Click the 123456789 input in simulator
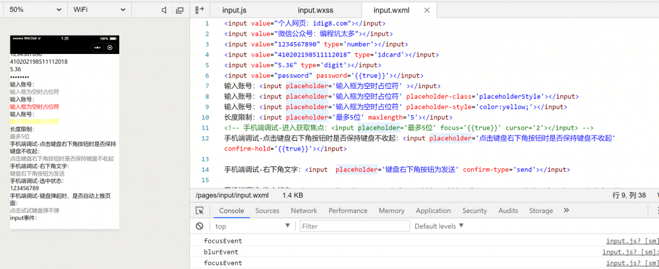Screen dimensions: 659x269 coord(65,188)
